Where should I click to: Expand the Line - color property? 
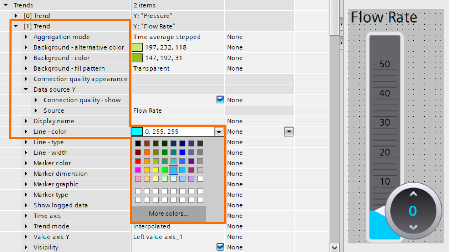point(26,131)
